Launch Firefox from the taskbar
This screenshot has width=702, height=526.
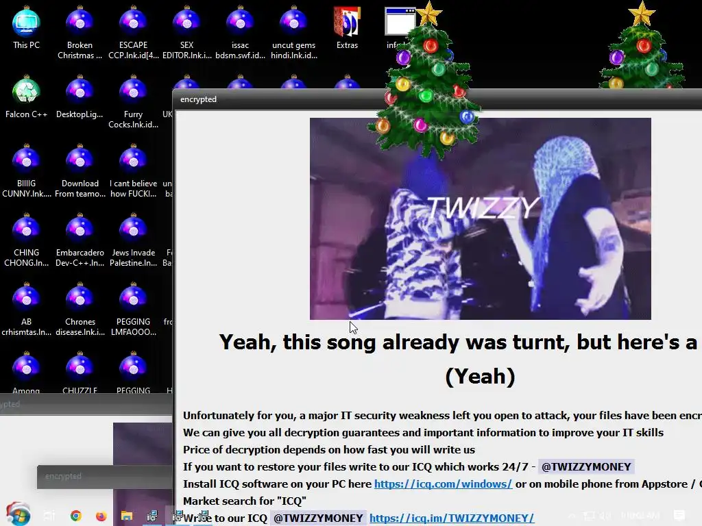point(101,516)
